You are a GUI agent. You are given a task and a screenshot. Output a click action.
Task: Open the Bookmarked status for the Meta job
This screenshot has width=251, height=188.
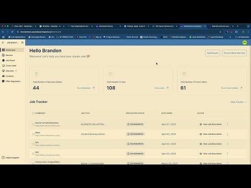click(135, 134)
